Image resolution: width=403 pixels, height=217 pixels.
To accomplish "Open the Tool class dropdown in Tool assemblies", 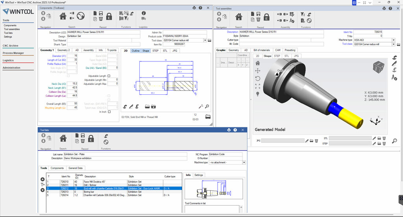I will [393, 44].
